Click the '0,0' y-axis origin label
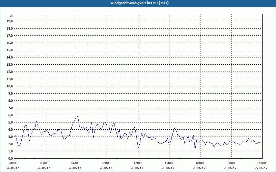Image resolution: width=276 pixels, height=172 pixels. pyautogui.click(x=10, y=159)
